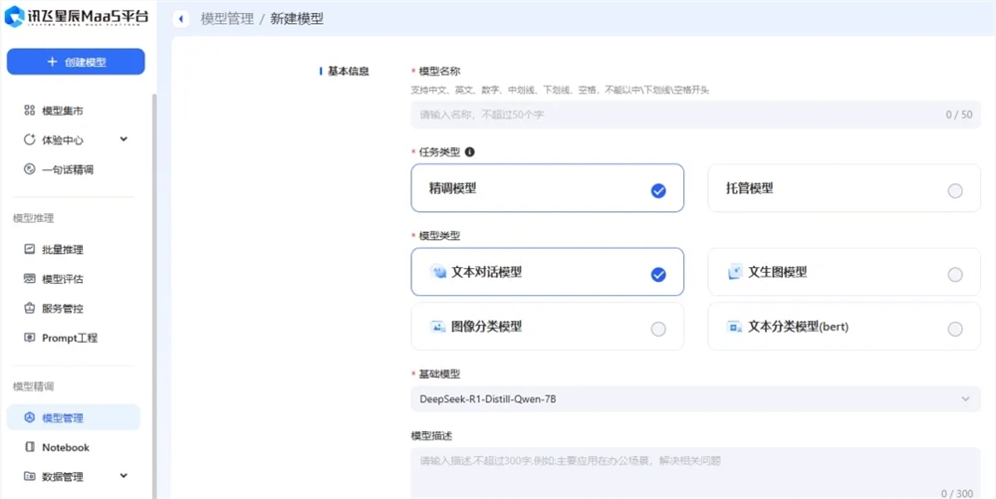Expand the 体验中心 sidebar submenu

pyautogui.click(x=124, y=139)
